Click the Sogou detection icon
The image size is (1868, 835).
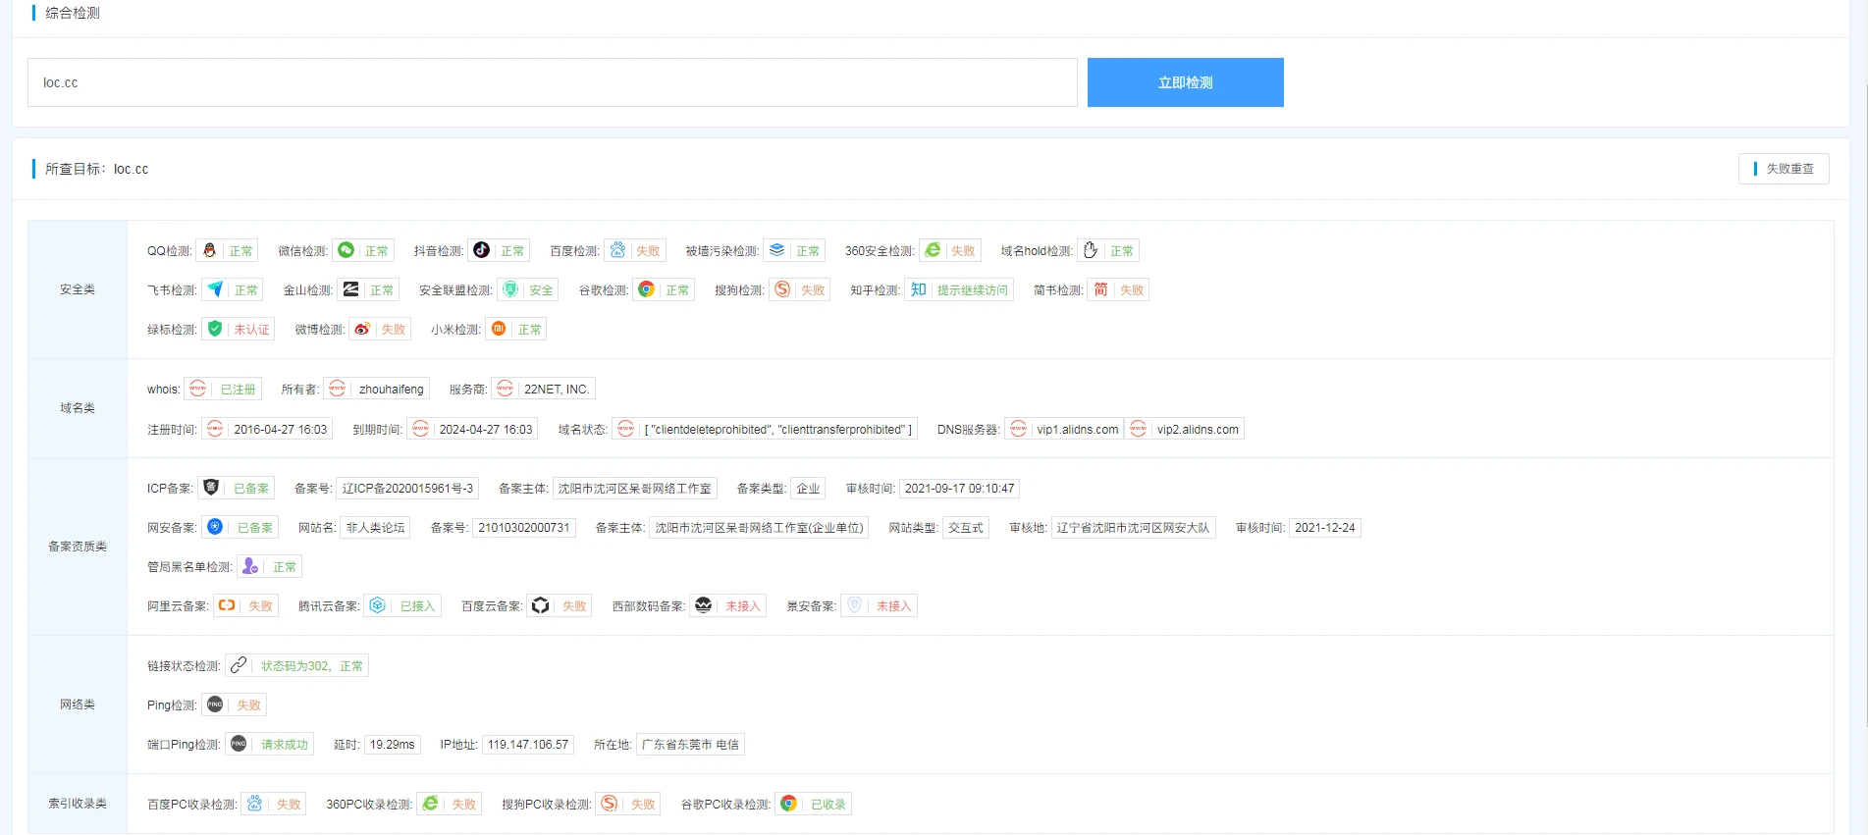click(782, 289)
